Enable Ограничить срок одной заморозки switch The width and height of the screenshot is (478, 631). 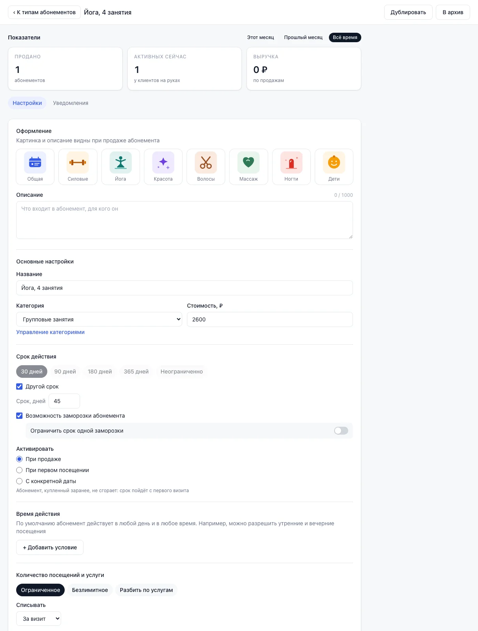[341, 431]
